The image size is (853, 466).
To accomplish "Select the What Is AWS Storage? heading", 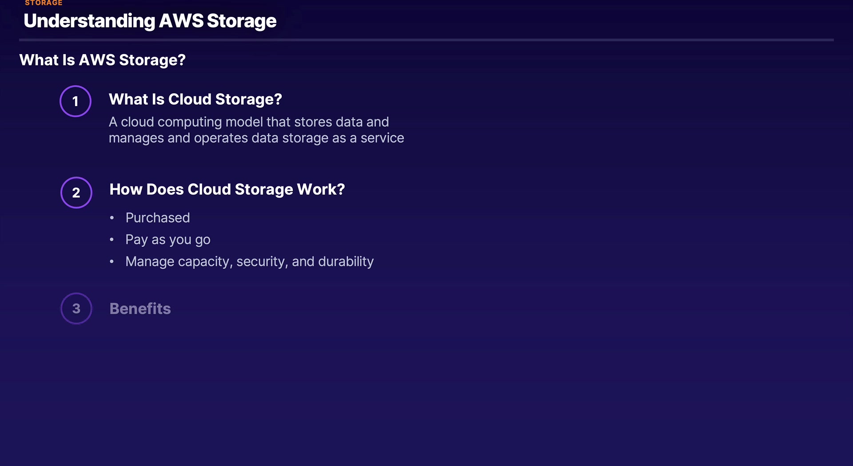I will tap(103, 60).
